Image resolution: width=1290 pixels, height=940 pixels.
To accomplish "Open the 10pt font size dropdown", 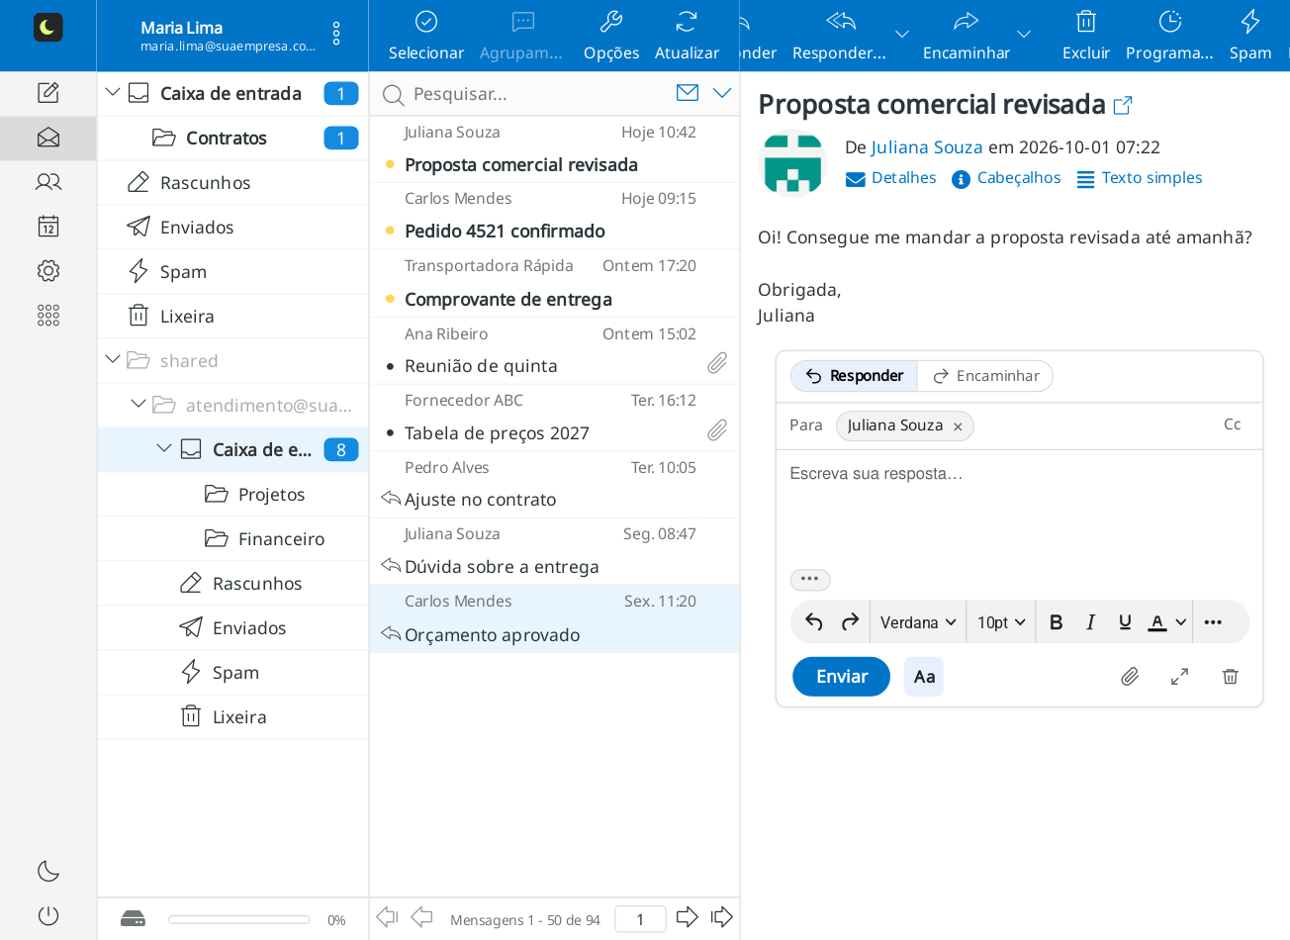I will (1001, 622).
